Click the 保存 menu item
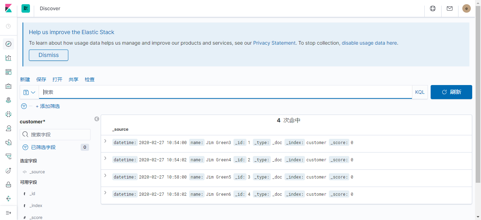The height and width of the screenshot is (220, 481). coord(41,79)
